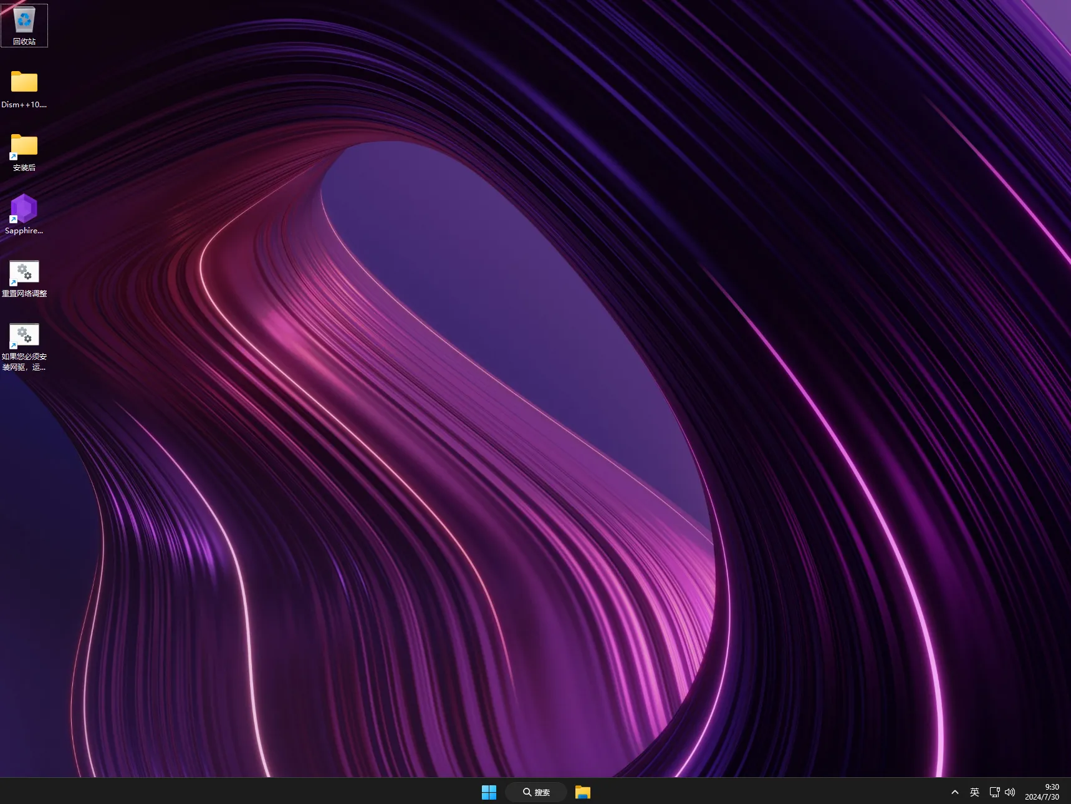1071x804 pixels.
Task: Select the Sapphire shortcut label text
Action: 24,230
